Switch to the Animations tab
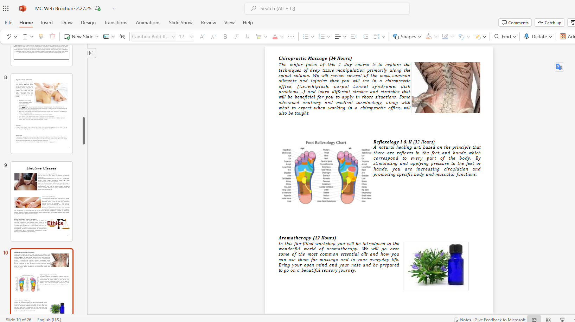575x322 pixels. coord(148,22)
